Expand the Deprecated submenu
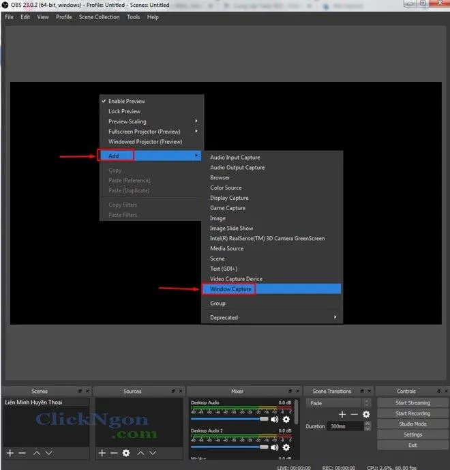This screenshot has height=470, width=450. coord(272,317)
